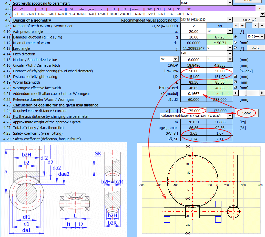Open the ISO TS 14521-2020 standard dropdown
Image resolution: width=265 pixels, height=237 pixels.
230,20
